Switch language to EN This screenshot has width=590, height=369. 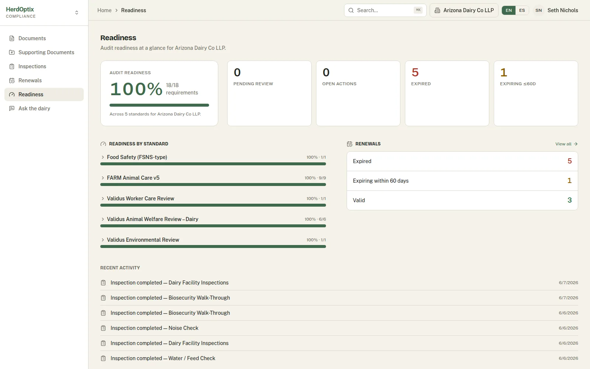point(509,10)
